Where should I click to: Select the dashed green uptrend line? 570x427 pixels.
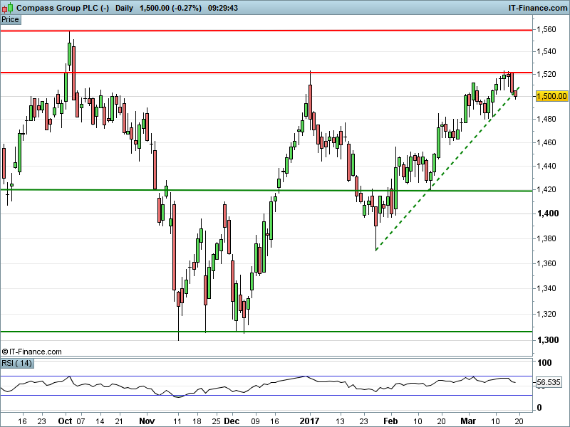tap(448, 169)
